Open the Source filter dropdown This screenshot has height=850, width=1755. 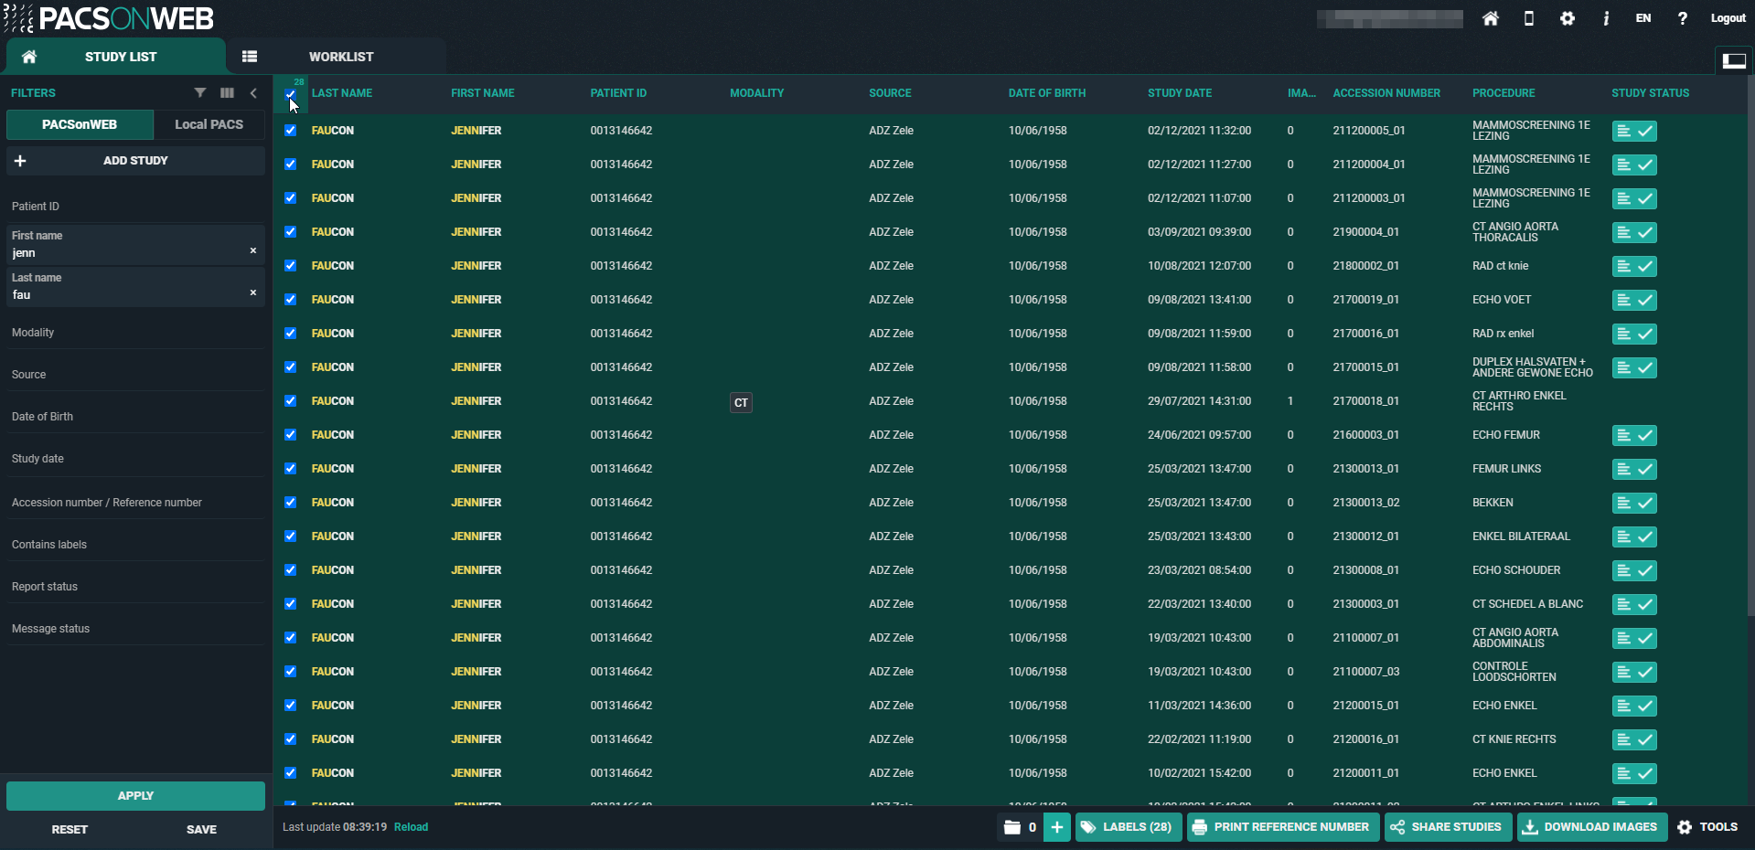(135, 374)
